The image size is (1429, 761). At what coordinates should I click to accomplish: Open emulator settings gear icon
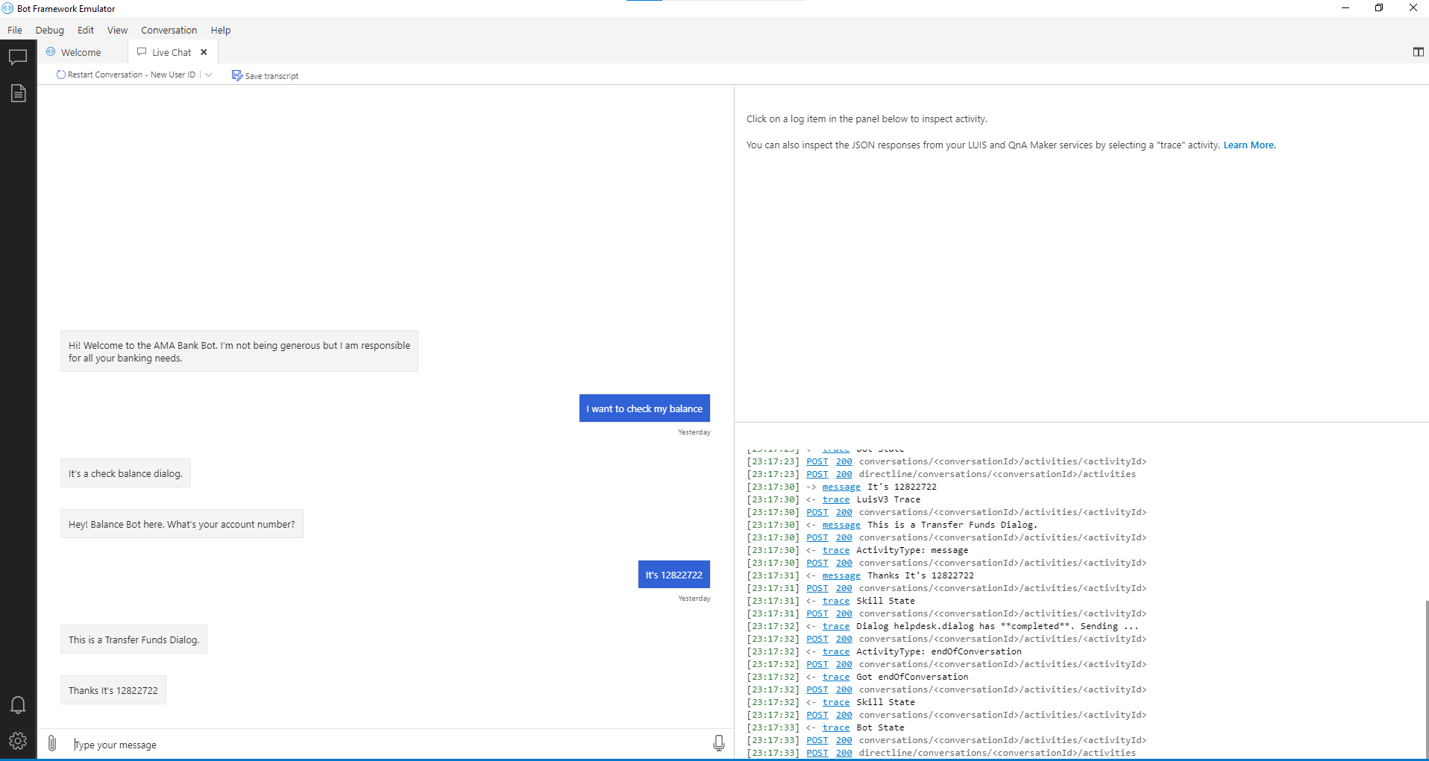pyautogui.click(x=18, y=741)
